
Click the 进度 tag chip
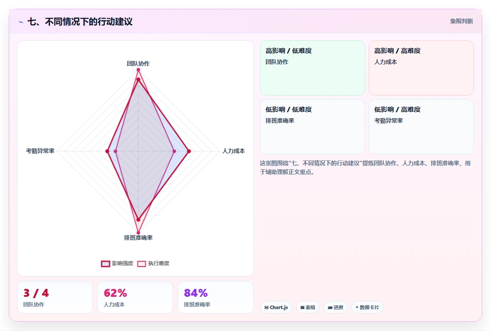coord(335,307)
